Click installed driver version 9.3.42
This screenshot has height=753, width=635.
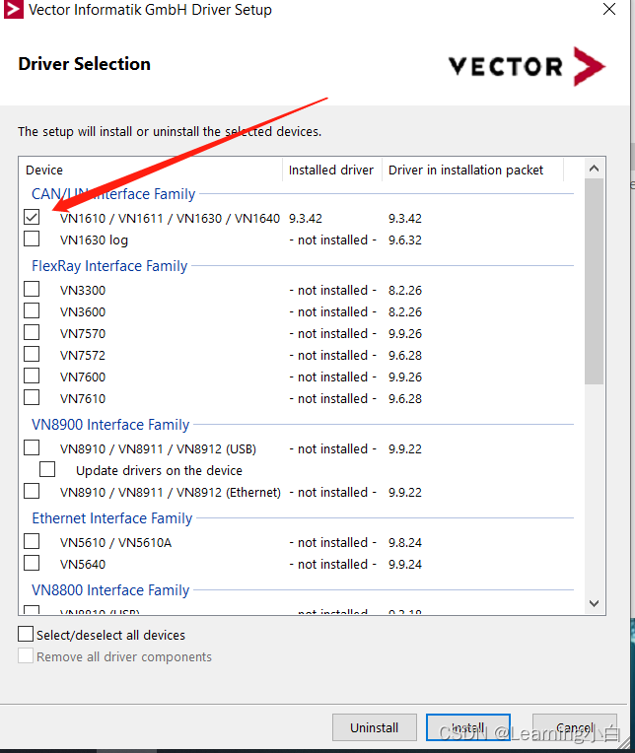pyautogui.click(x=306, y=219)
